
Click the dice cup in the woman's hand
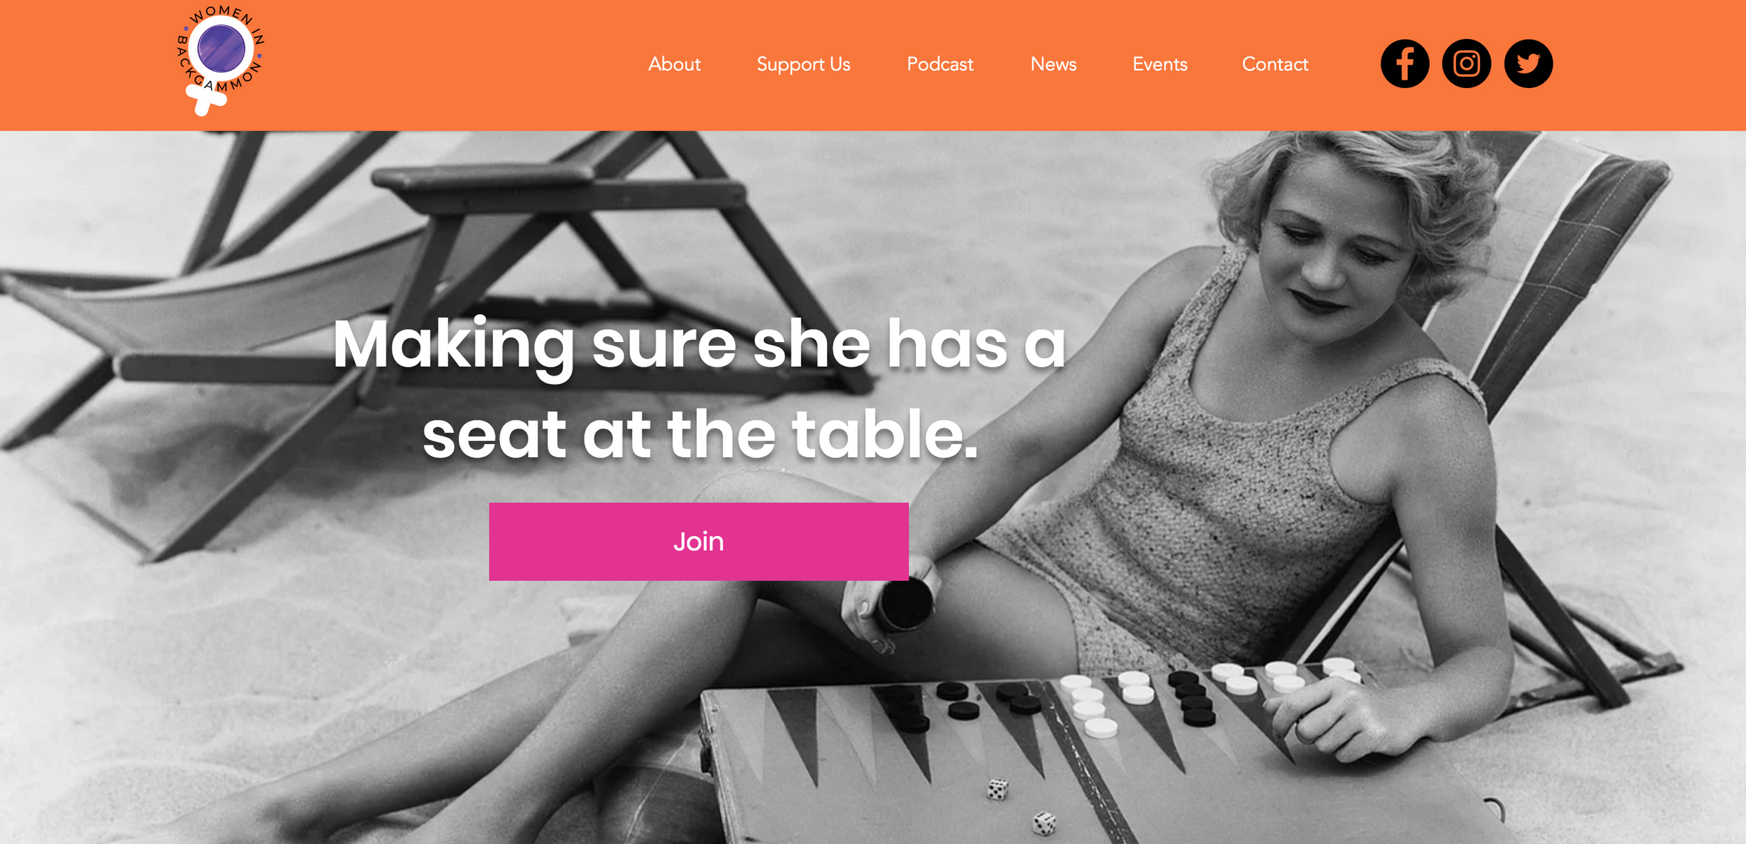point(904,603)
